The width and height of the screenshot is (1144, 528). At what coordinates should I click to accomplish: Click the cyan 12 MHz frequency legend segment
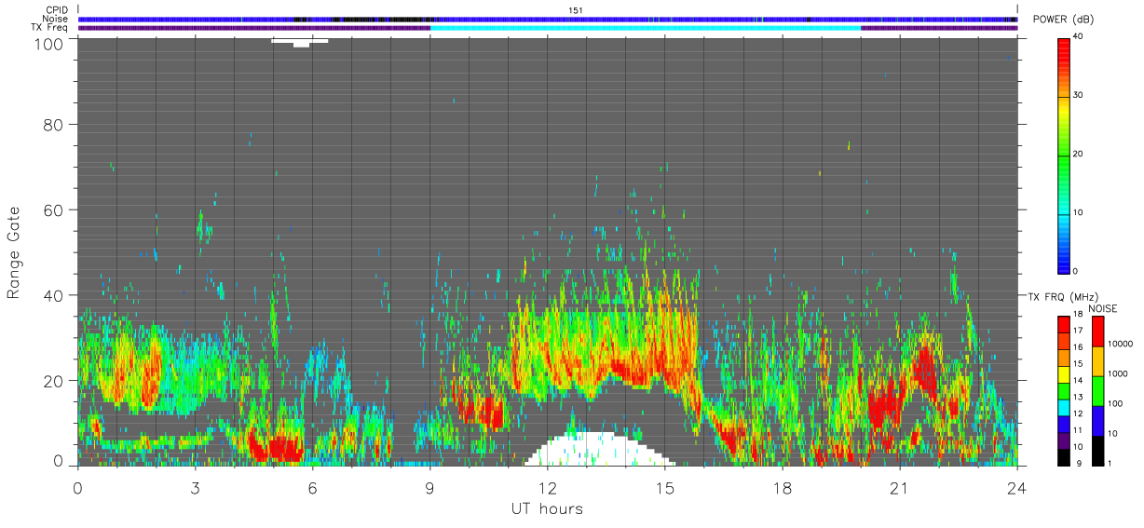pyautogui.click(x=1064, y=413)
